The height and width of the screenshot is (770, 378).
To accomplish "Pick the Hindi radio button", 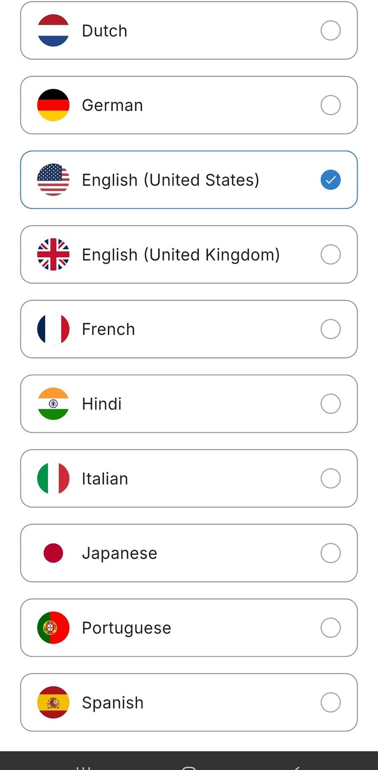I will pyautogui.click(x=330, y=403).
